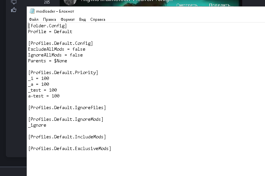
Task: Click on the _ignore entry line
Action: (37, 125)
